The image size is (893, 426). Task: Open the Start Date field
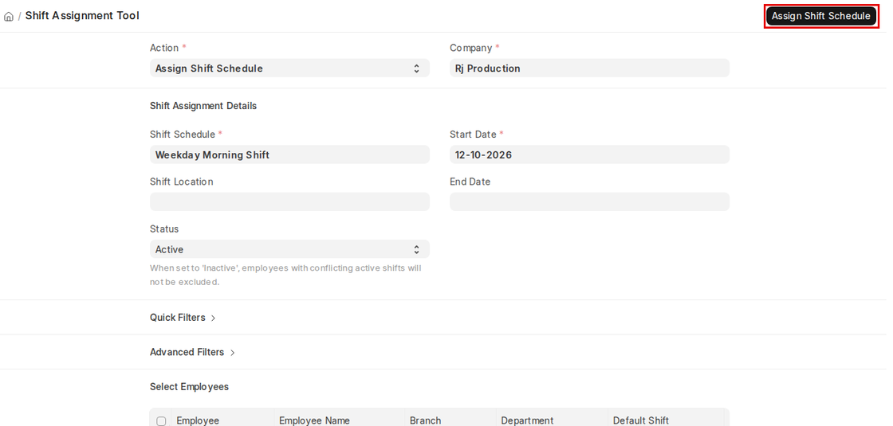[589, 154]
